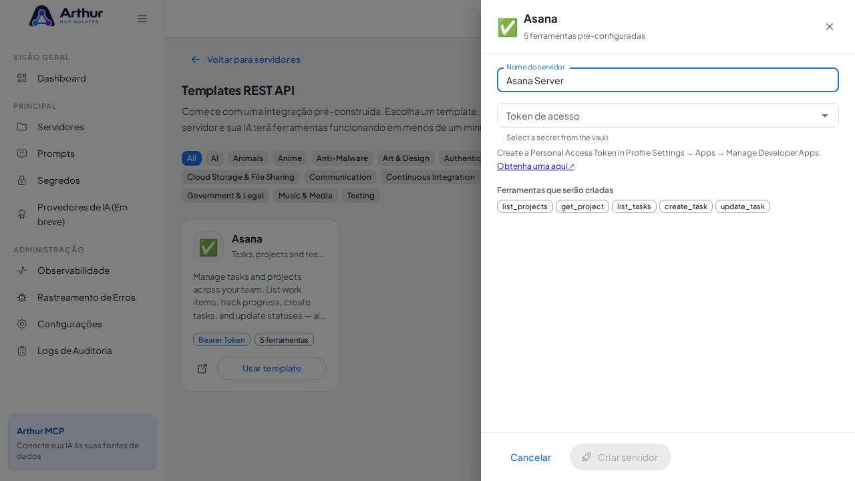Click 'Ferramentas que serão criadas' label

555,190
